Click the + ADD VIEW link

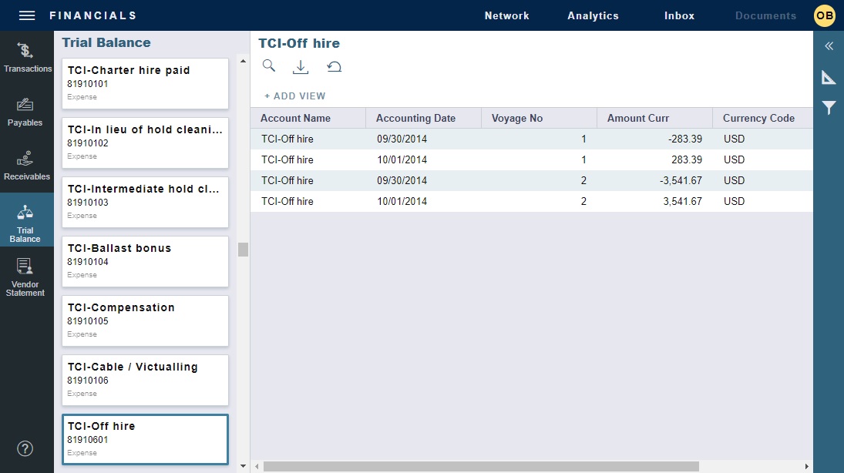pyautogui.click(x=294, y=96)
